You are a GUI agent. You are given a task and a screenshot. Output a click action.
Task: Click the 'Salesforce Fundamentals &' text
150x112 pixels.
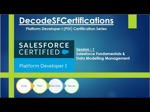click(x=101, y=54)
